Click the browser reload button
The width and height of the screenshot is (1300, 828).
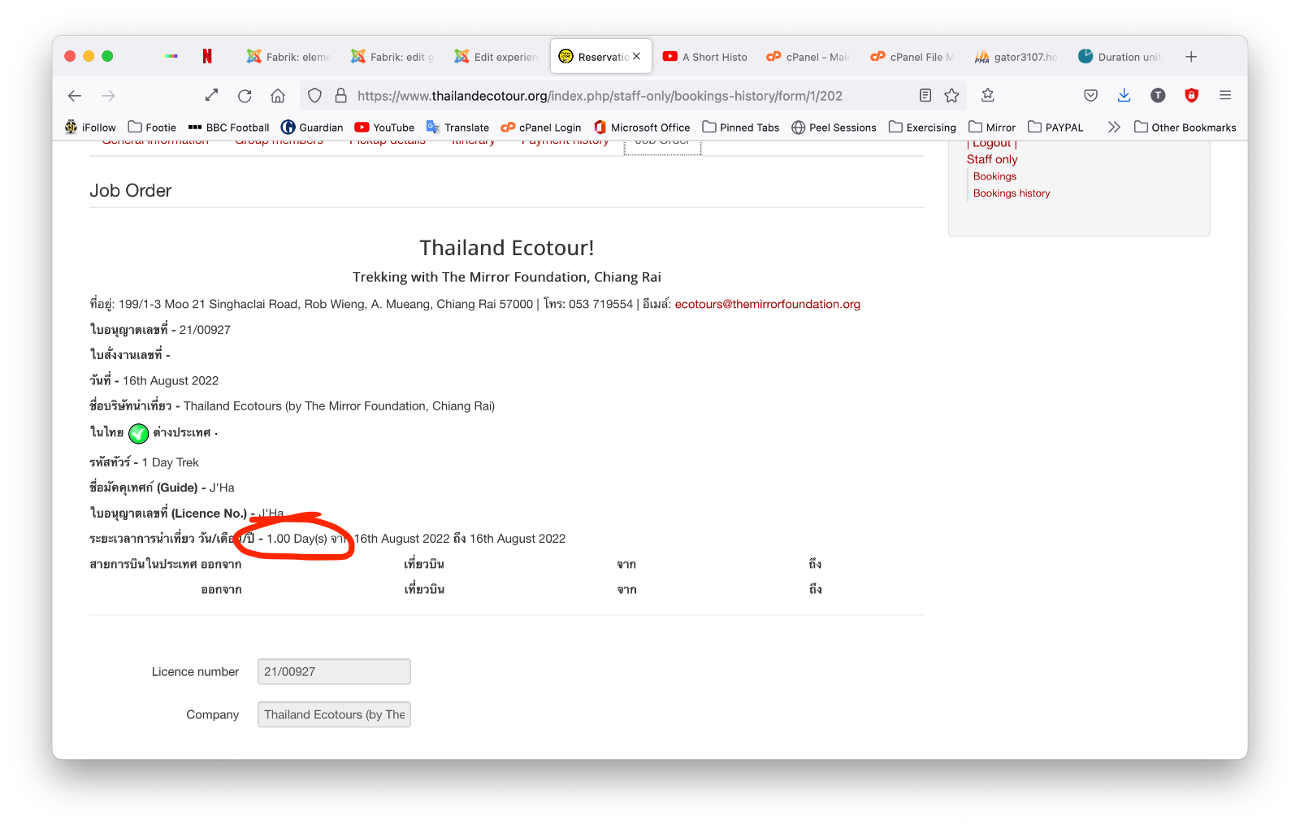245,96
